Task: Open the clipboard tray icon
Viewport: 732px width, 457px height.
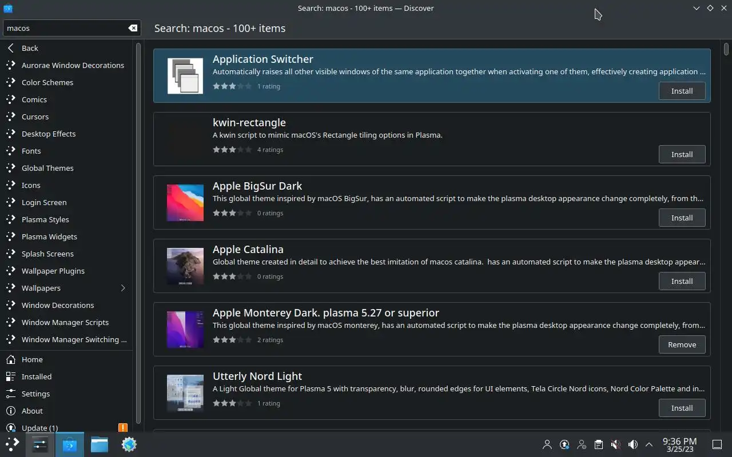Action: 598,444
